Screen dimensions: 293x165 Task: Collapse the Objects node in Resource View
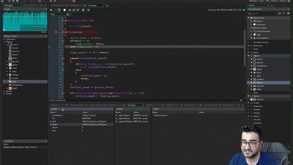point(4,42)
